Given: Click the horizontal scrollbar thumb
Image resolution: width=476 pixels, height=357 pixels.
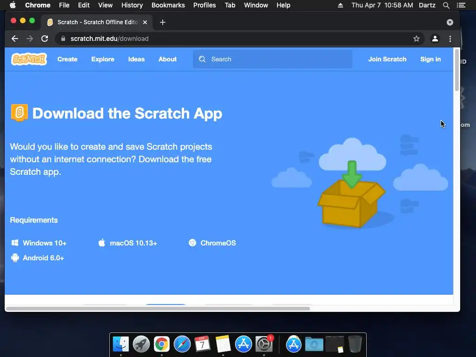Looking at the screenshot, I should (x=158, y=309).
